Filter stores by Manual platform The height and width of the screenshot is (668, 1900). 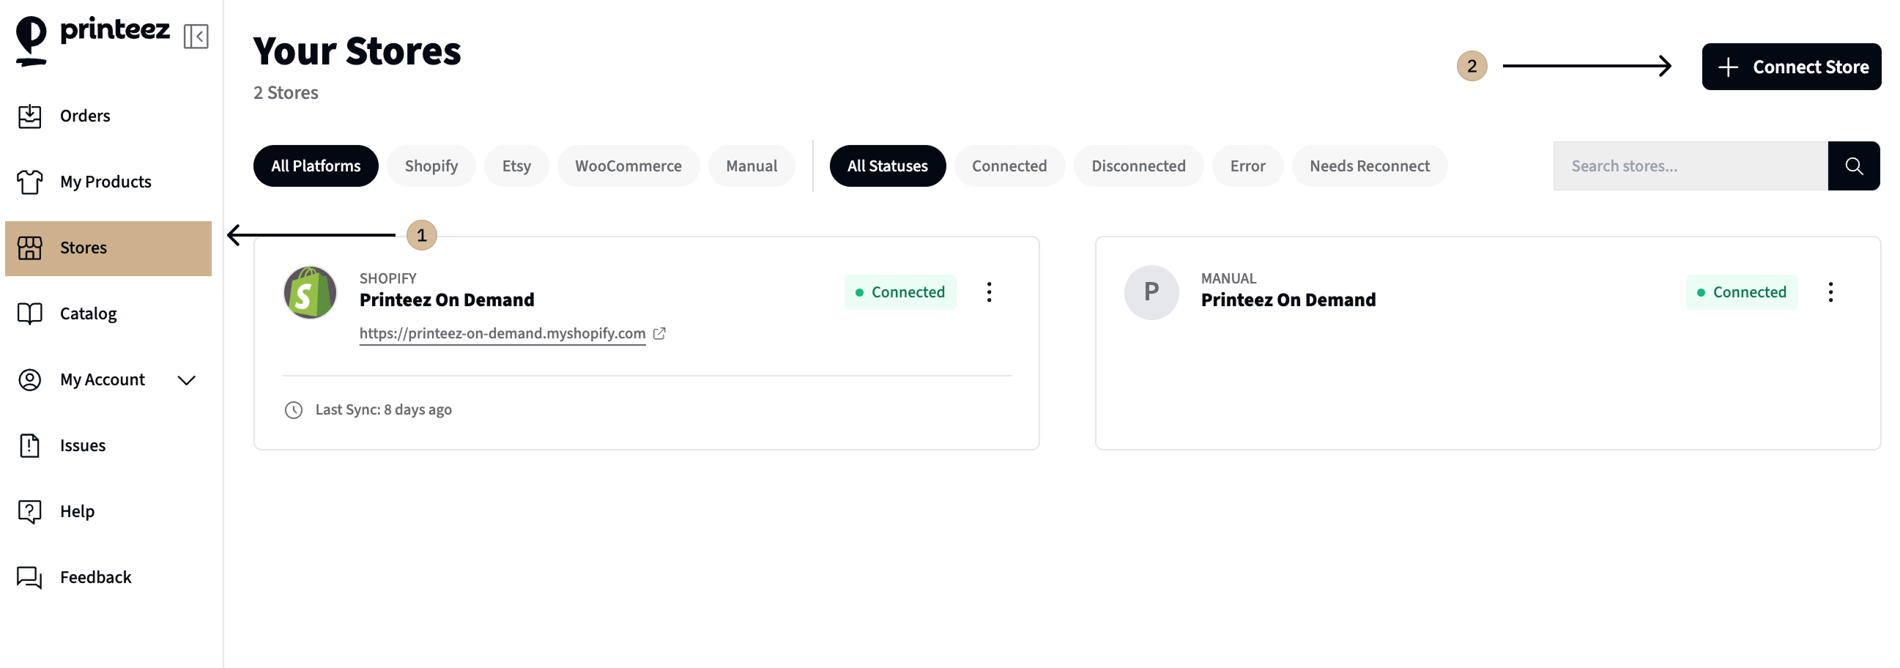pyautogui.click(x=751, y=166)
